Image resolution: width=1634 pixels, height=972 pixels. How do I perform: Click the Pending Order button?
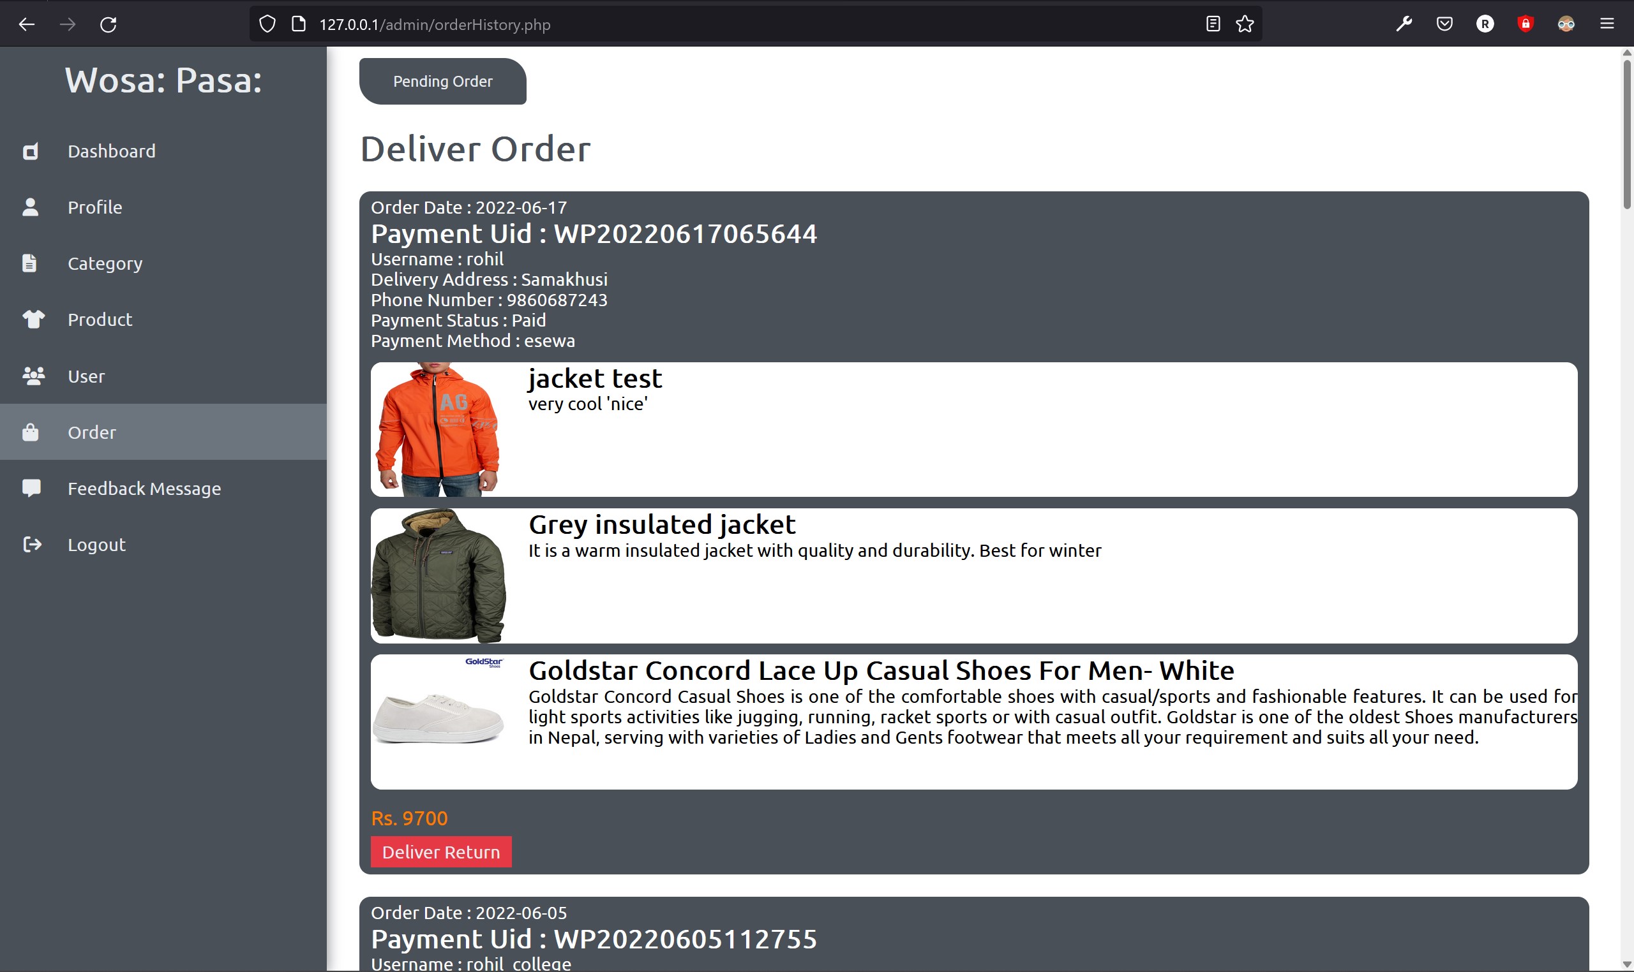coord(442,81)
